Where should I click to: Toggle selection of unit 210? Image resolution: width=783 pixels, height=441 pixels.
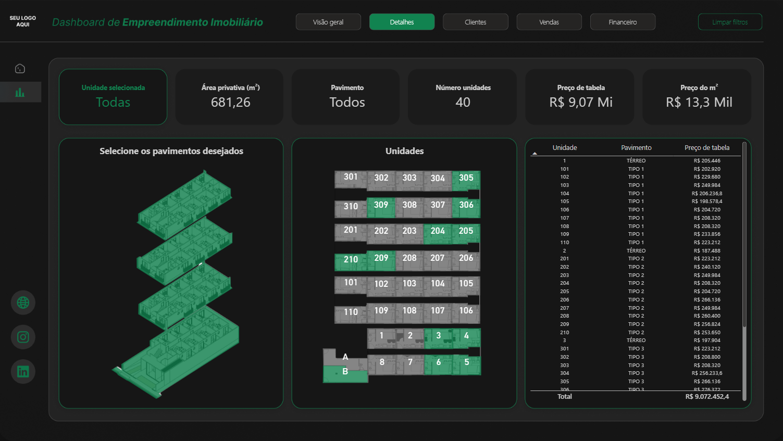click(351, 260)
